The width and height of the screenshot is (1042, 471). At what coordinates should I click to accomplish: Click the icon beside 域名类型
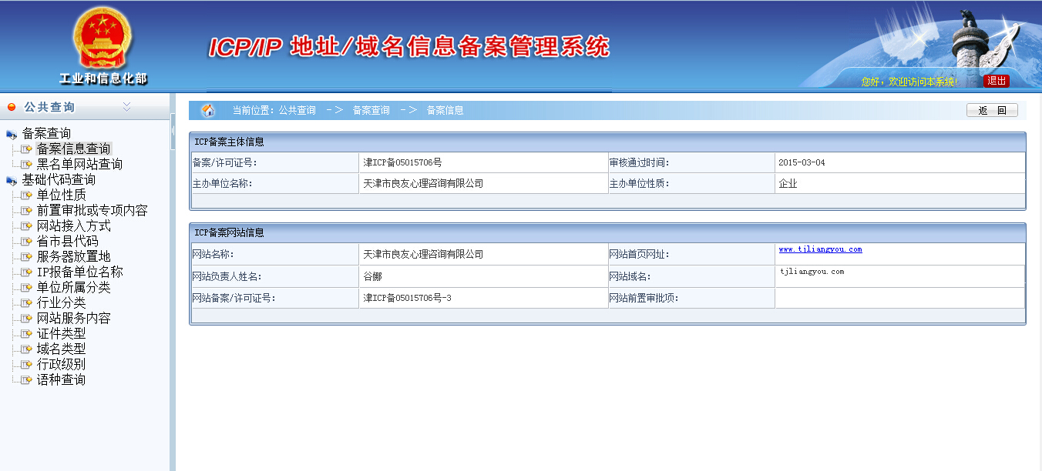27,349
